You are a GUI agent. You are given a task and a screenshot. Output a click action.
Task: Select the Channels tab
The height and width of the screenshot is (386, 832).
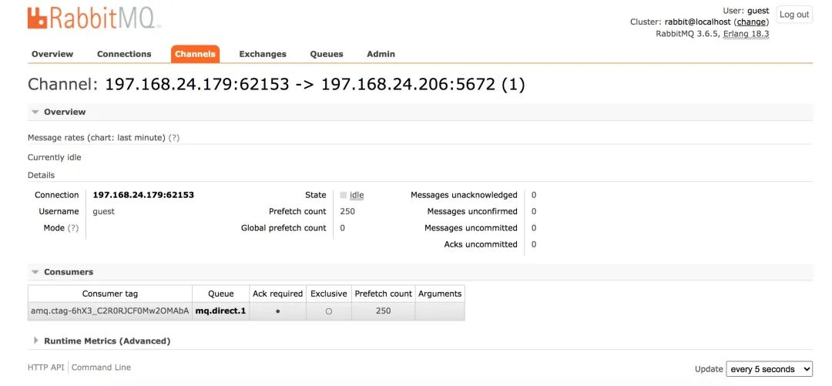click(x=195, y=54)
